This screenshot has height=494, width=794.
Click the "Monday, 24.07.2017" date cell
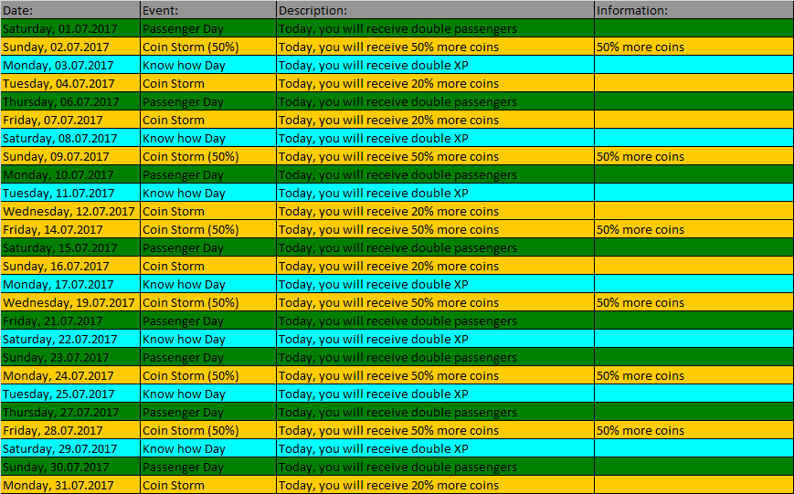pyautogui.click(x=70, y=375)
